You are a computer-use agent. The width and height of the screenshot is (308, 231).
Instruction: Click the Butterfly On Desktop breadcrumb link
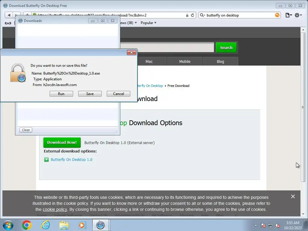[150, 86]
